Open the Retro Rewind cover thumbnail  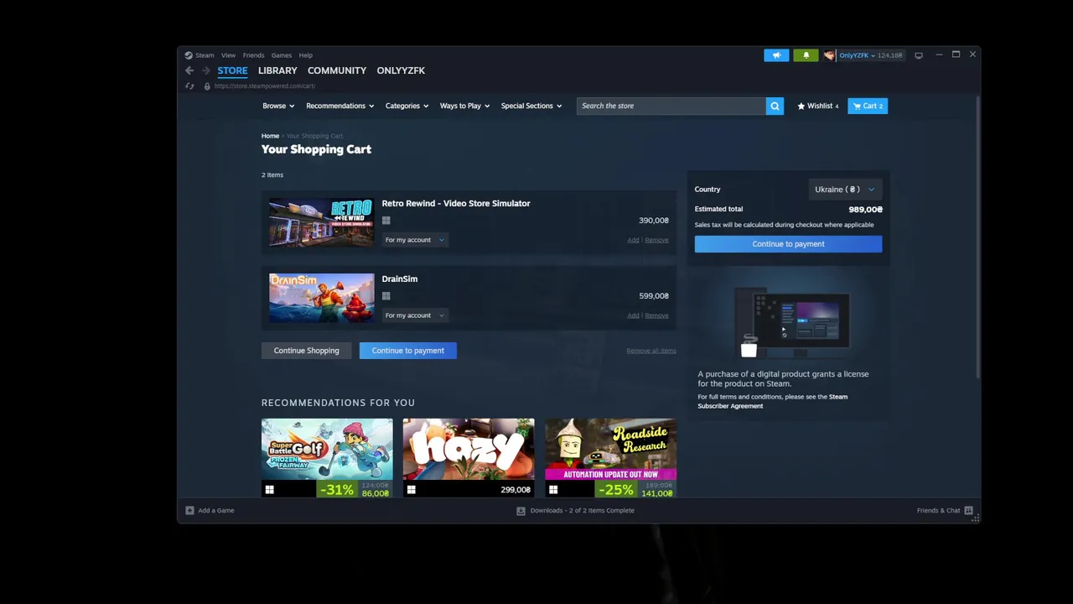coord(322,222)
